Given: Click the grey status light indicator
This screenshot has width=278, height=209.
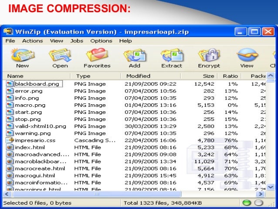Looking at the screenshot, I should (x=258, y=202).
